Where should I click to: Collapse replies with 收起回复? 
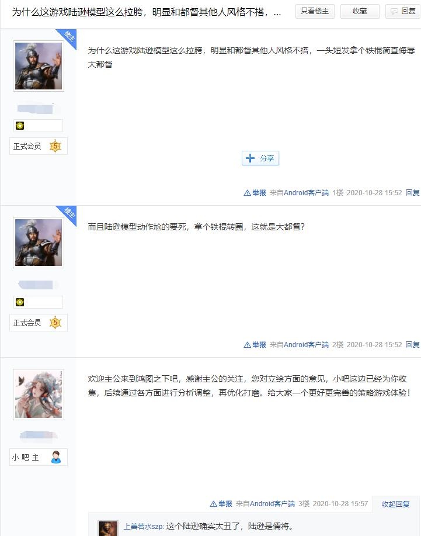[x=395, y=504]
